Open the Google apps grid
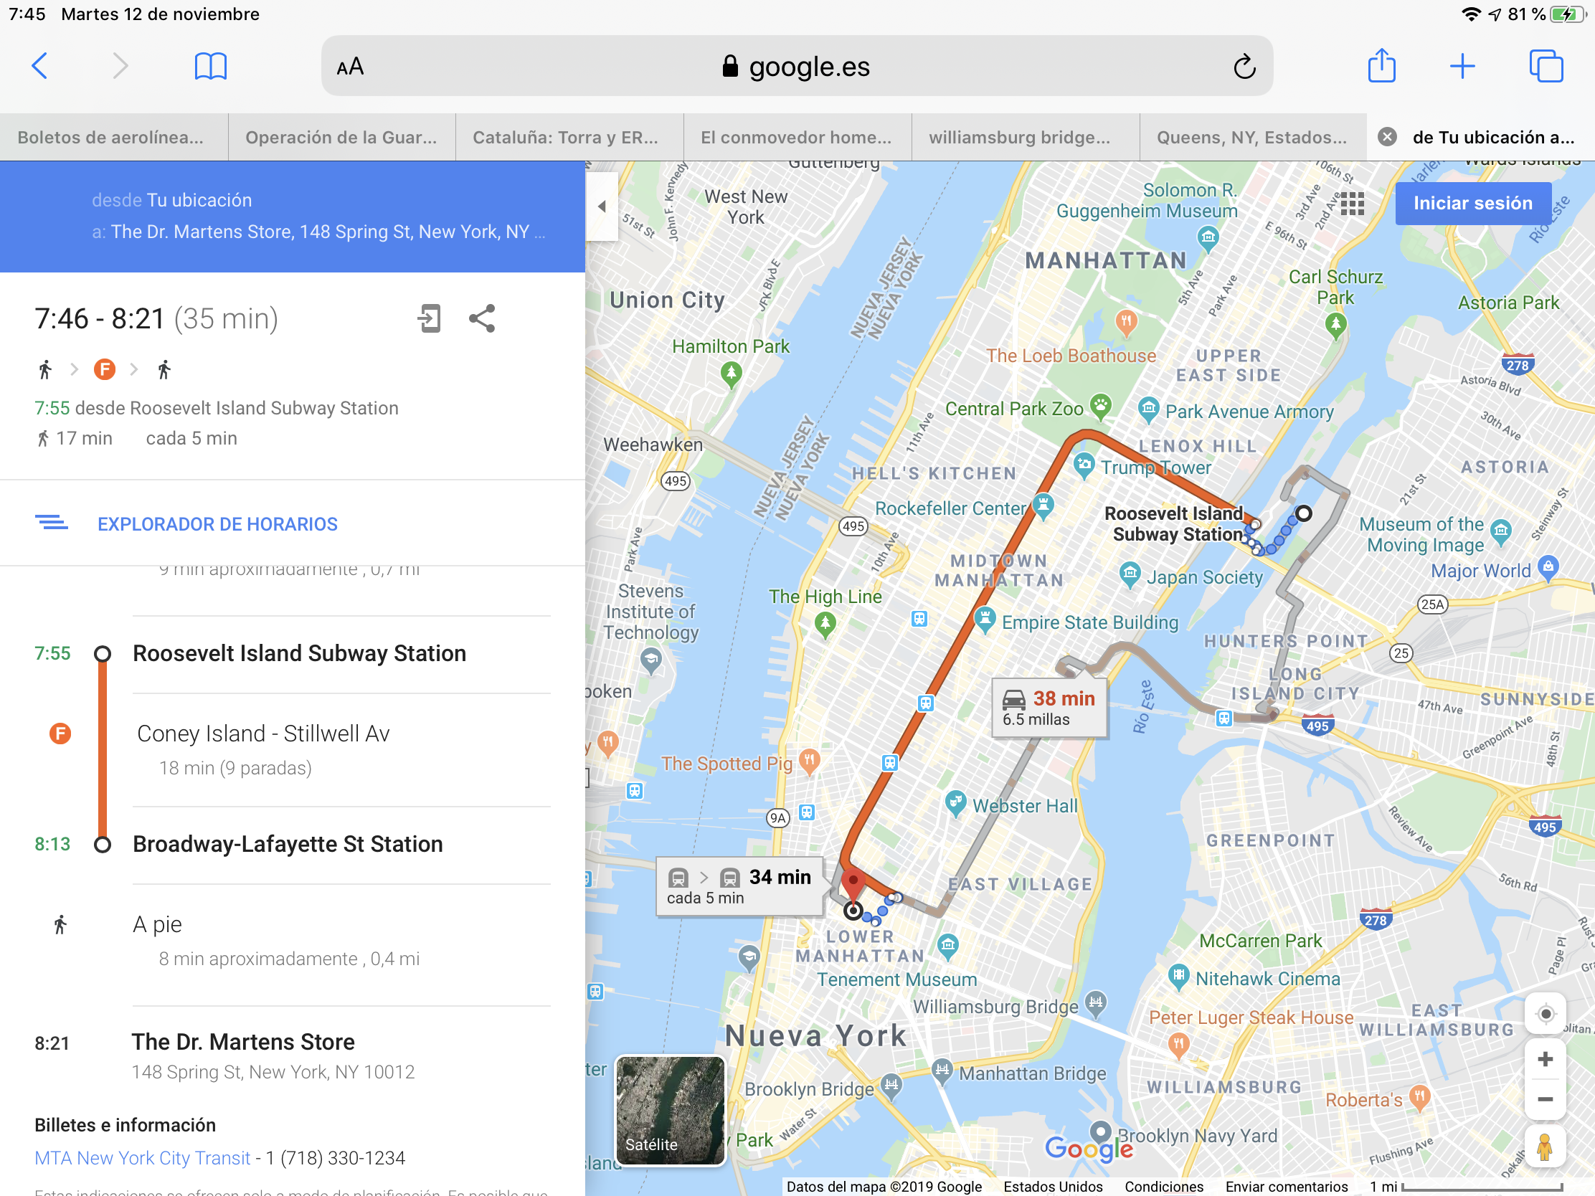The height and width of the screenshot is (1196, 1595). tap(1352, 204)
